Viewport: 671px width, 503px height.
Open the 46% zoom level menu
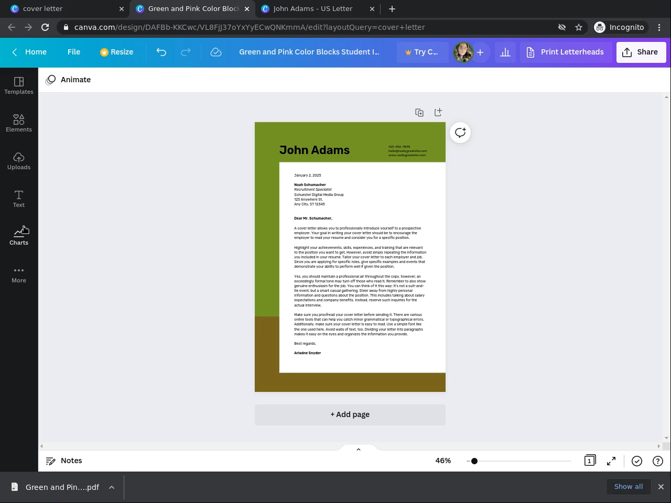[443, 461]
